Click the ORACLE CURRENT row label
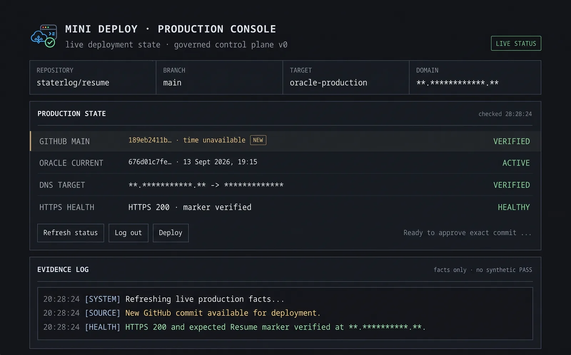 tap(71, 163)
